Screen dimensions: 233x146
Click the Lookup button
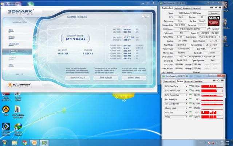(x=214, y=13)
